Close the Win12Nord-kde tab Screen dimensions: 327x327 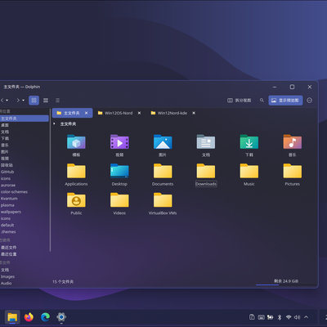pos(194,113)
